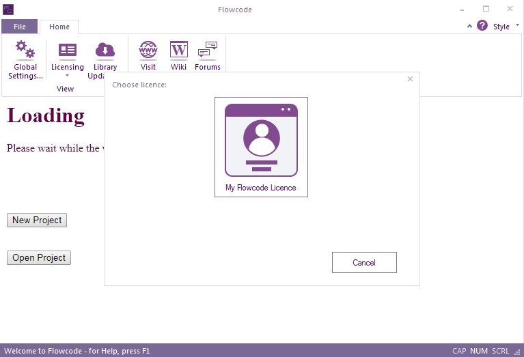The height and width of the screenshot is (357, 524).
Task: Open the Wiki icon
Action: pyautogui.click(x=179, y=49)
